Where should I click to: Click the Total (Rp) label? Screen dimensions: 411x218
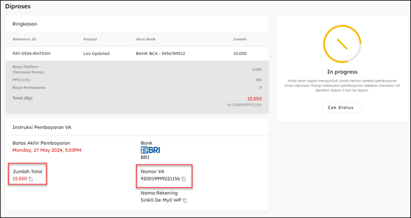tap(23, 98)
